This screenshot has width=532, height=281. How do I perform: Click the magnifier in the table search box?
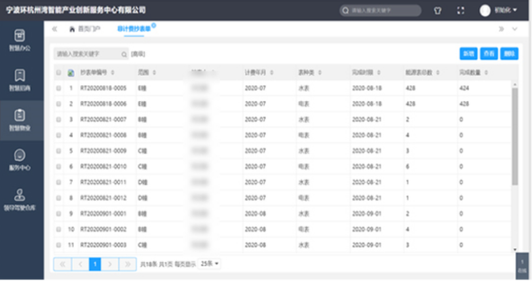tap(124, 54)
